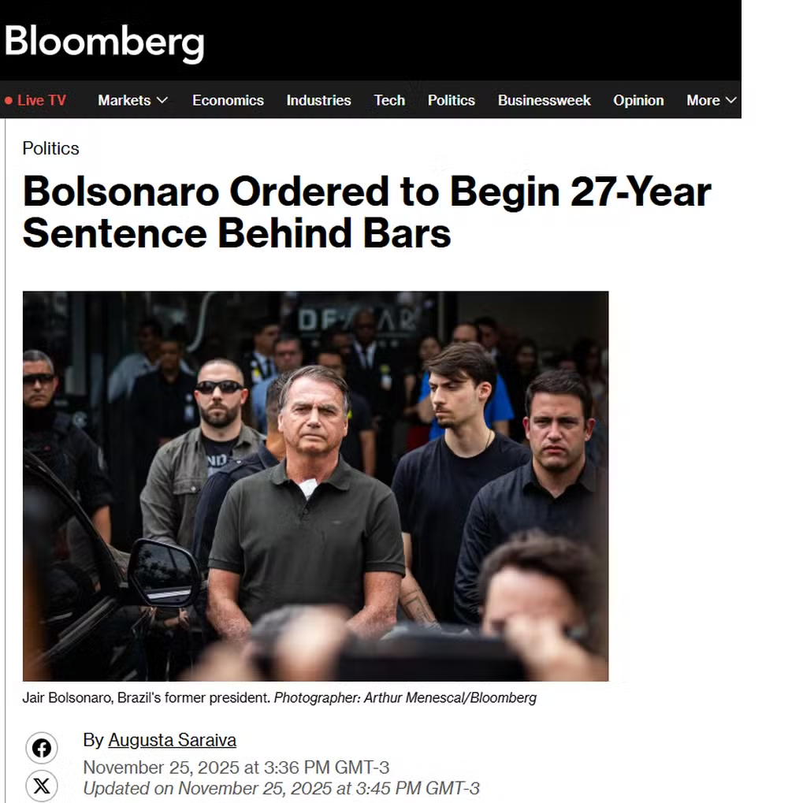Image resolution: width=788 pixels, height=803 pixels.
Task: Click the red Live TV dot
Action: 9,101
